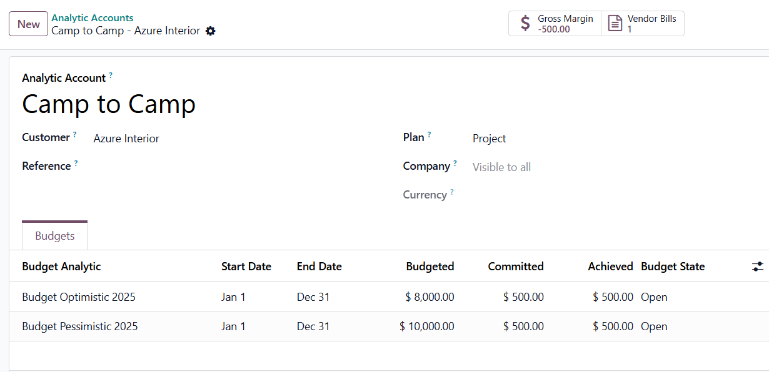Image resolution: width=769 pixels, height=372 pixels.
Task: Click help question mark beside Customer
Action: (x=75, y=134)
